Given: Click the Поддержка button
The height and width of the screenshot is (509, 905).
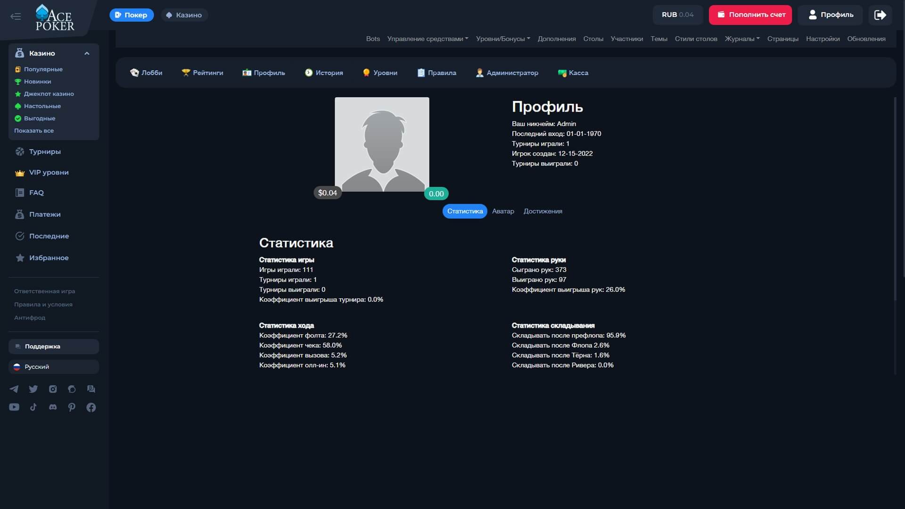Looking at the screenshot, I should (x=54, y=346).
